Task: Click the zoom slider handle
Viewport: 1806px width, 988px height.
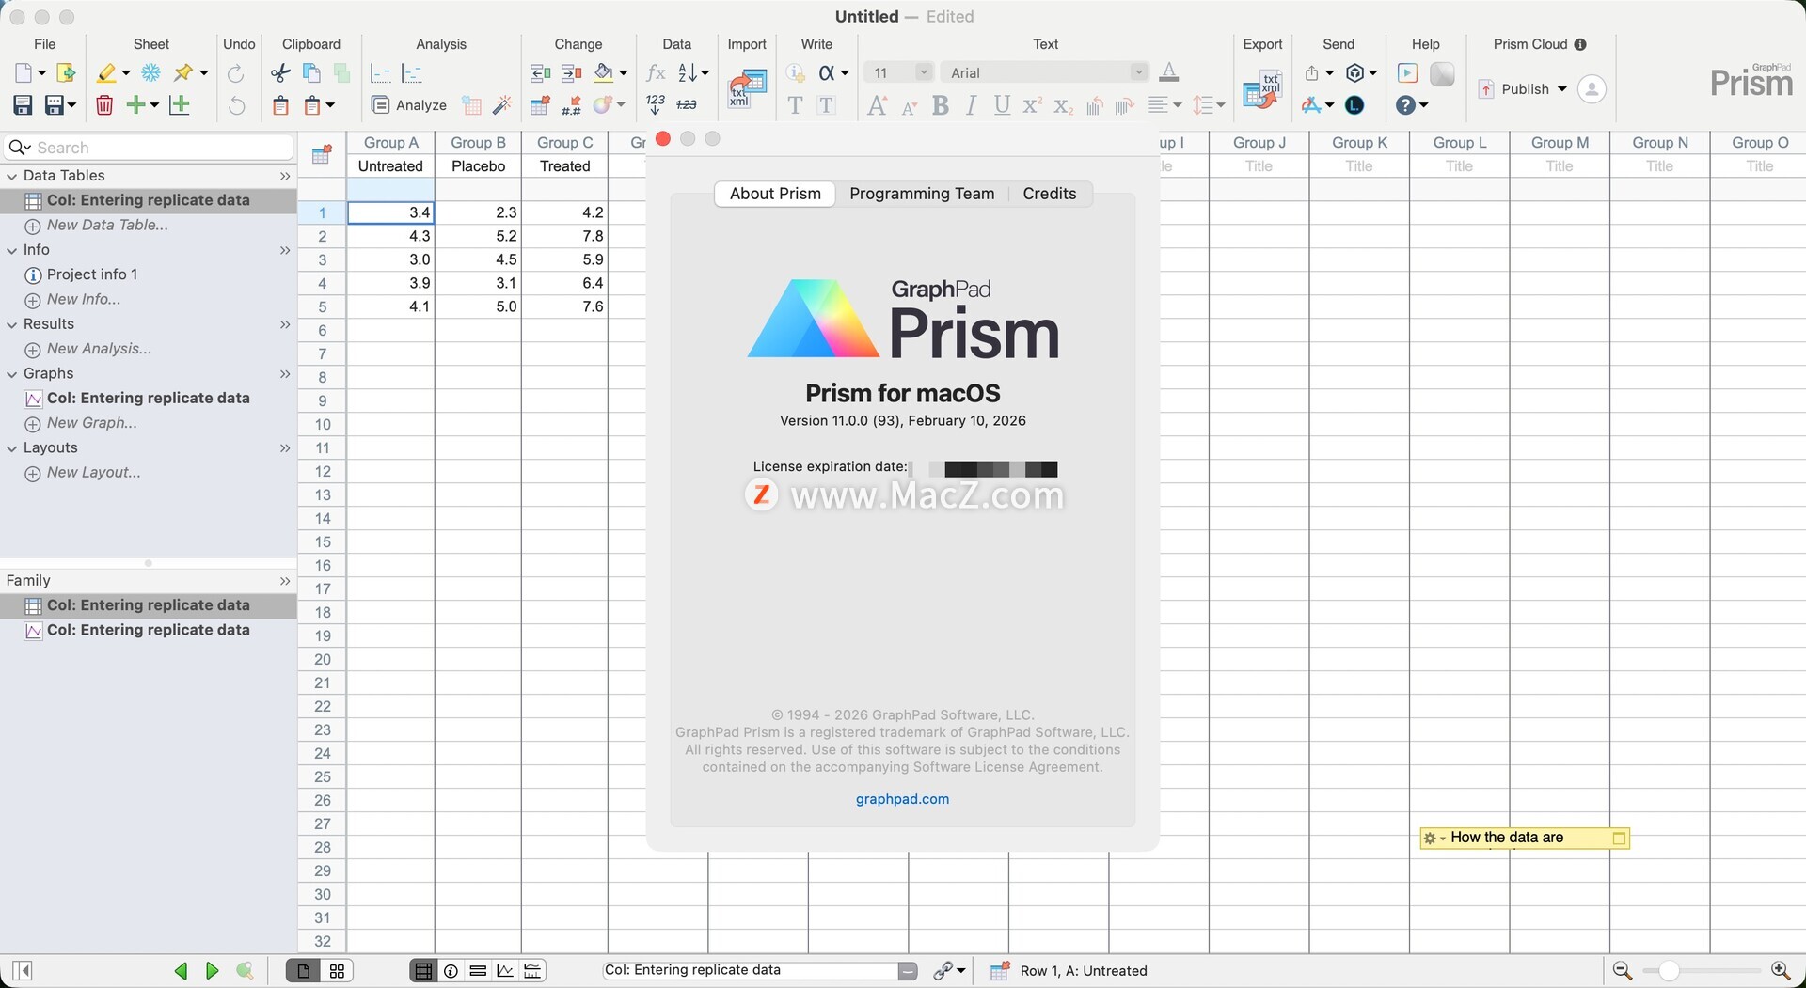Action: tap(1669, 971)
